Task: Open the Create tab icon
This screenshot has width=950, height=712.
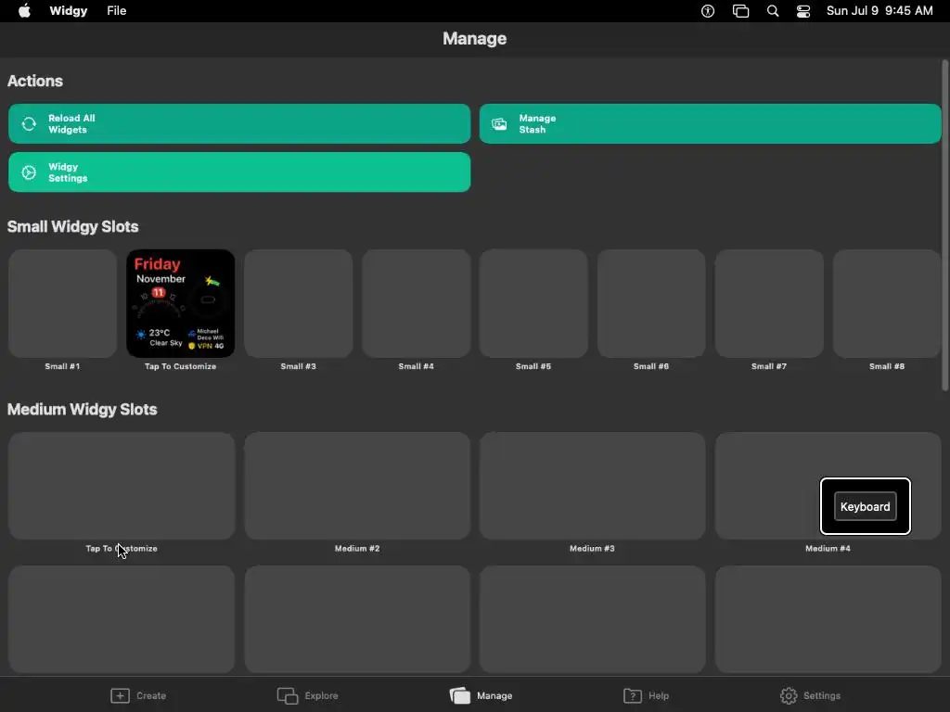Action: click(120, 695)
